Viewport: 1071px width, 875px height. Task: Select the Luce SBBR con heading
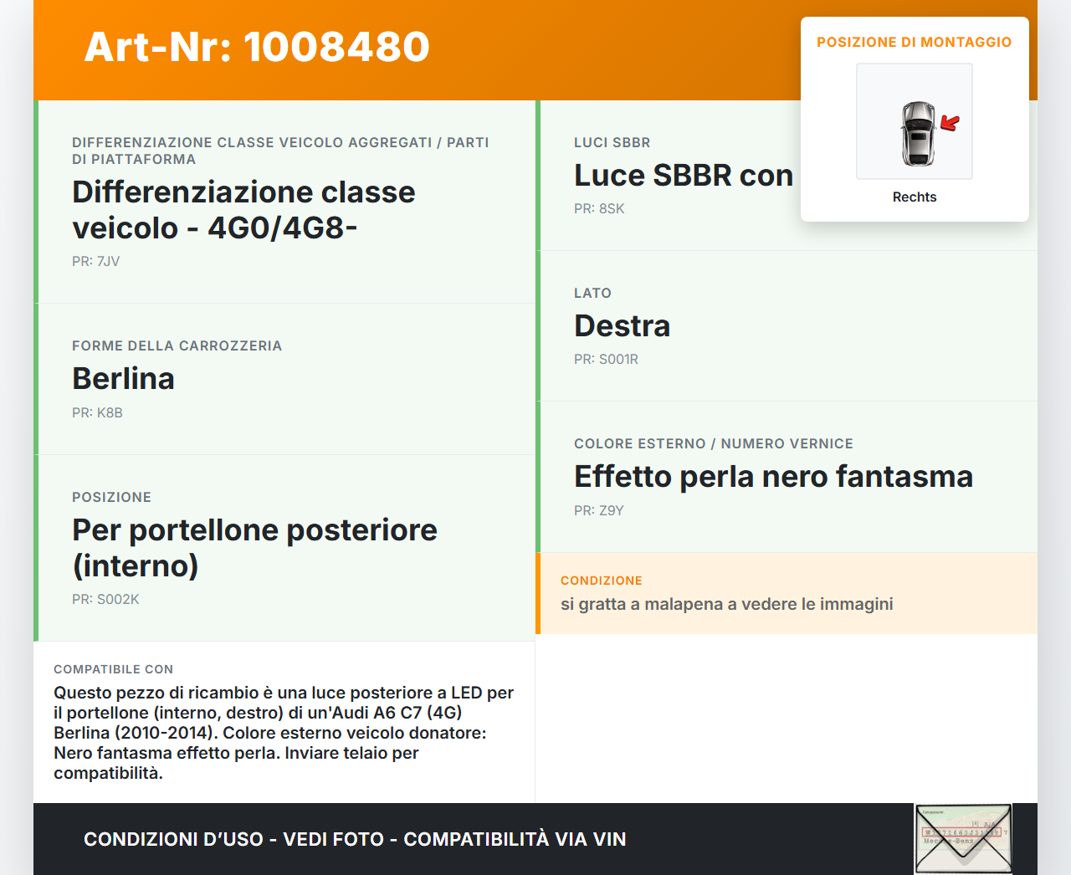point(683,176)
